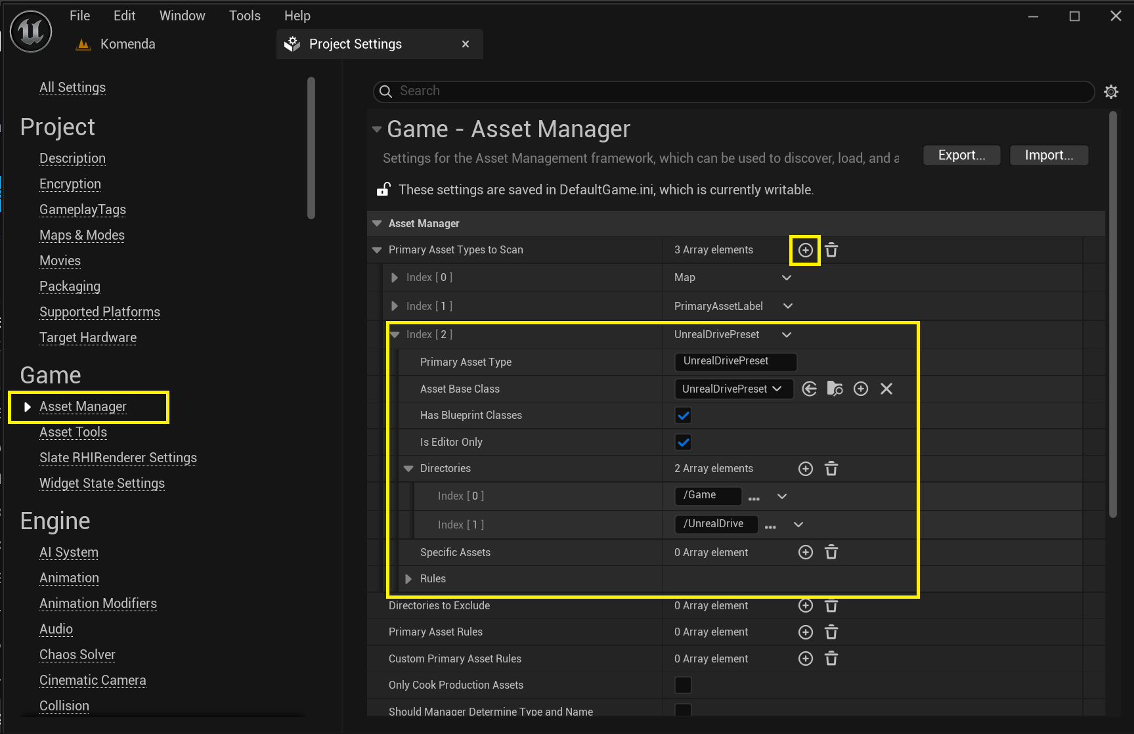
Task: Remove all elements from Directories array
Action: pos(831,469)
